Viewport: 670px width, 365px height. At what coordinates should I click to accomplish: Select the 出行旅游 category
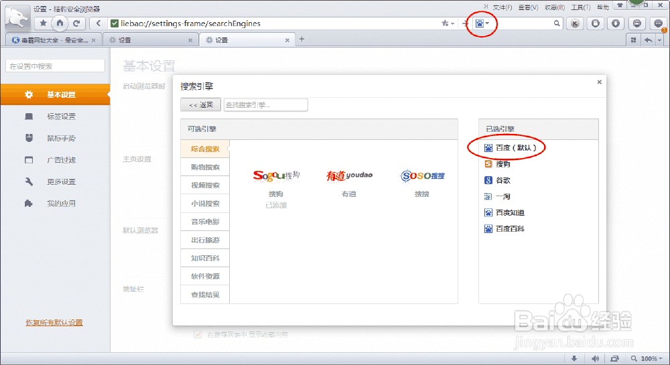(x=205, y=240)
